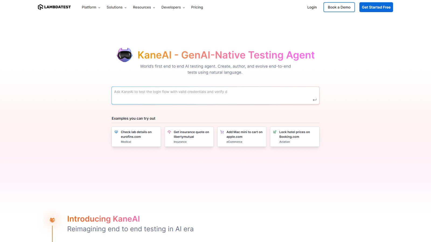Open the Login page

(x=312, y=7)
